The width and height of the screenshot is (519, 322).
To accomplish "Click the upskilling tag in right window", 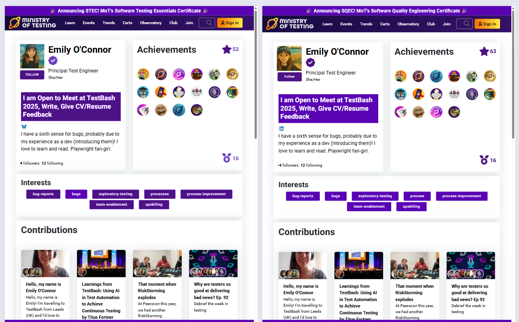I will (x=411, y=206).
